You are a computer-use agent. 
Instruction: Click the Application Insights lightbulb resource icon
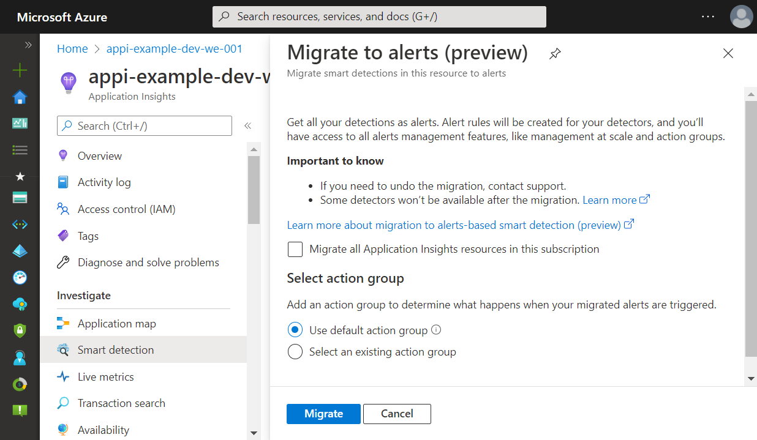[x=68, y=83]
